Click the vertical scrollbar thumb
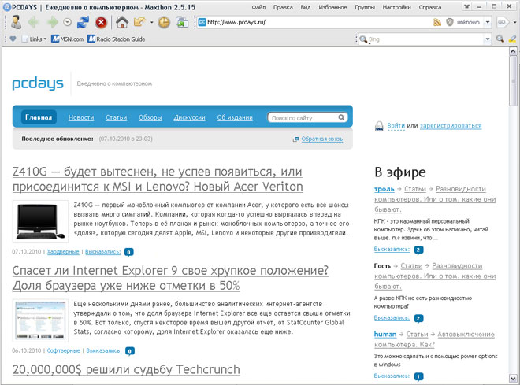Screen dimensions: 520x385 (x=513, y=81)
